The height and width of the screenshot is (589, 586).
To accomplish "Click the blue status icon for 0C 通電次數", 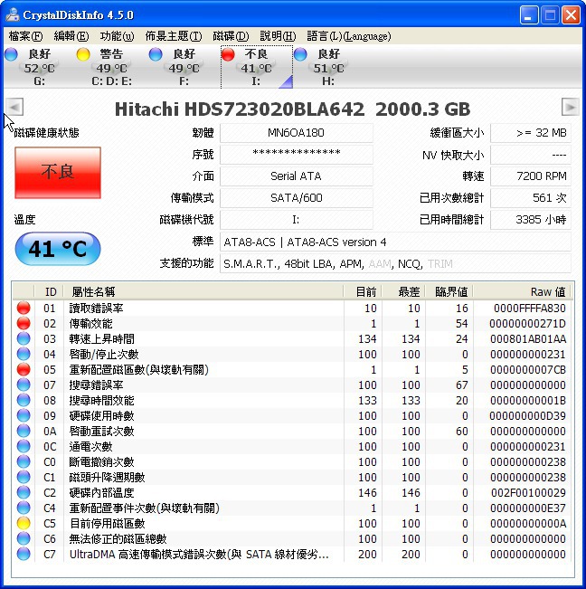I will [24, 447].
